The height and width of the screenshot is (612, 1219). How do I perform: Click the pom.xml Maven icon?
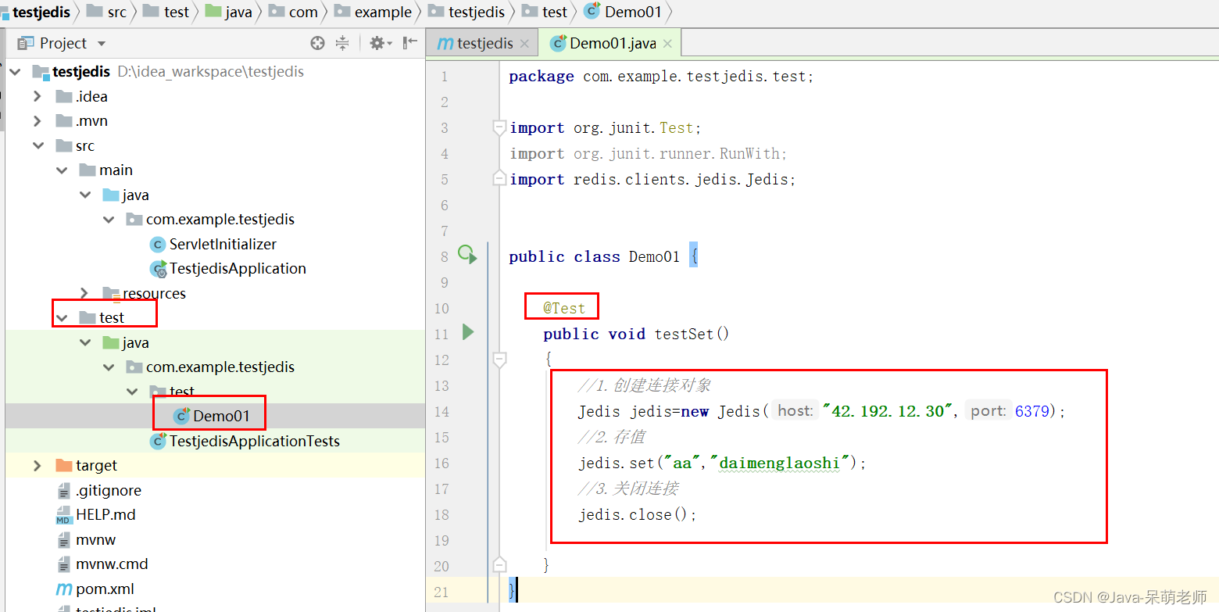(x=64, y=589)
